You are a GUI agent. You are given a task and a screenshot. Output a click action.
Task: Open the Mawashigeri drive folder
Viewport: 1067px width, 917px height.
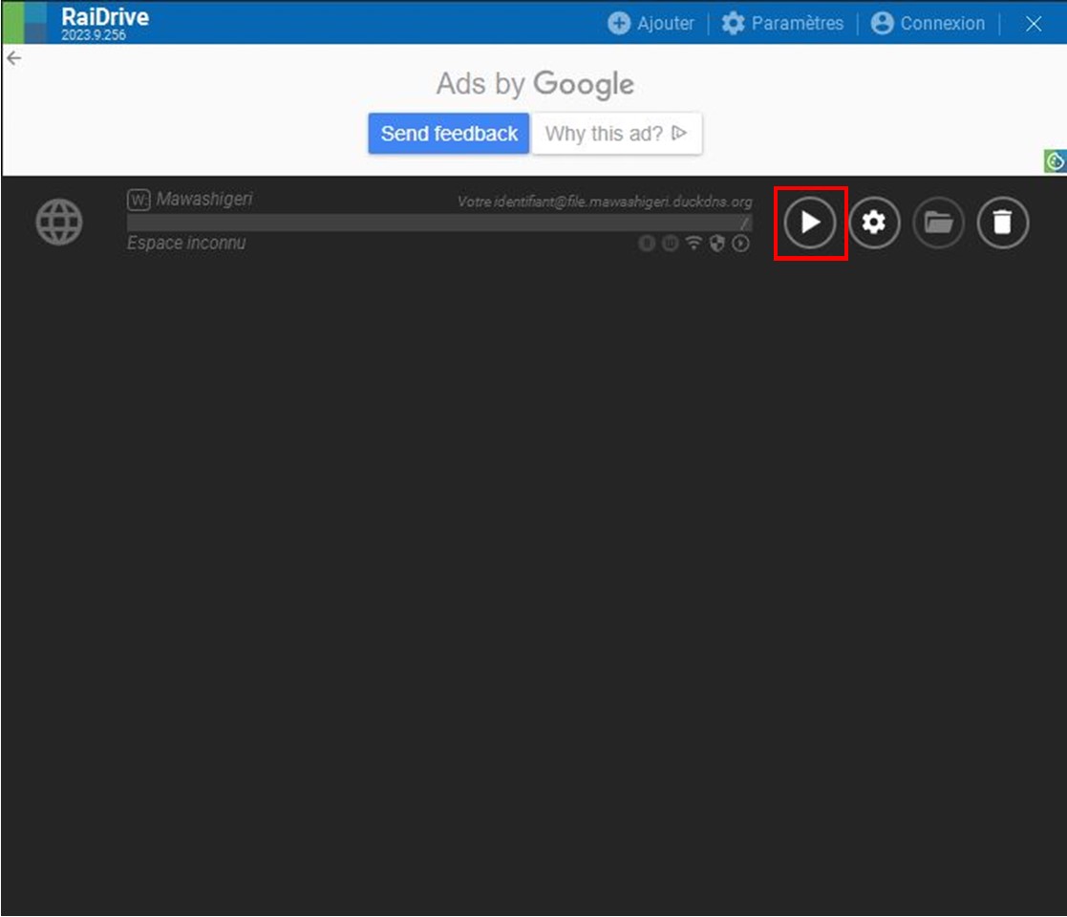(x=938, y=223)
